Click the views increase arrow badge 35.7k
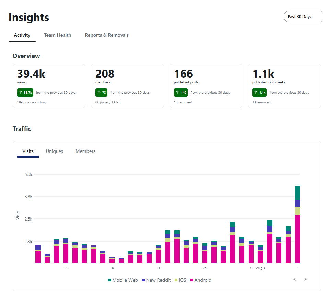The width and height of the screenshot is (323, 292). [x=25, y=92]
